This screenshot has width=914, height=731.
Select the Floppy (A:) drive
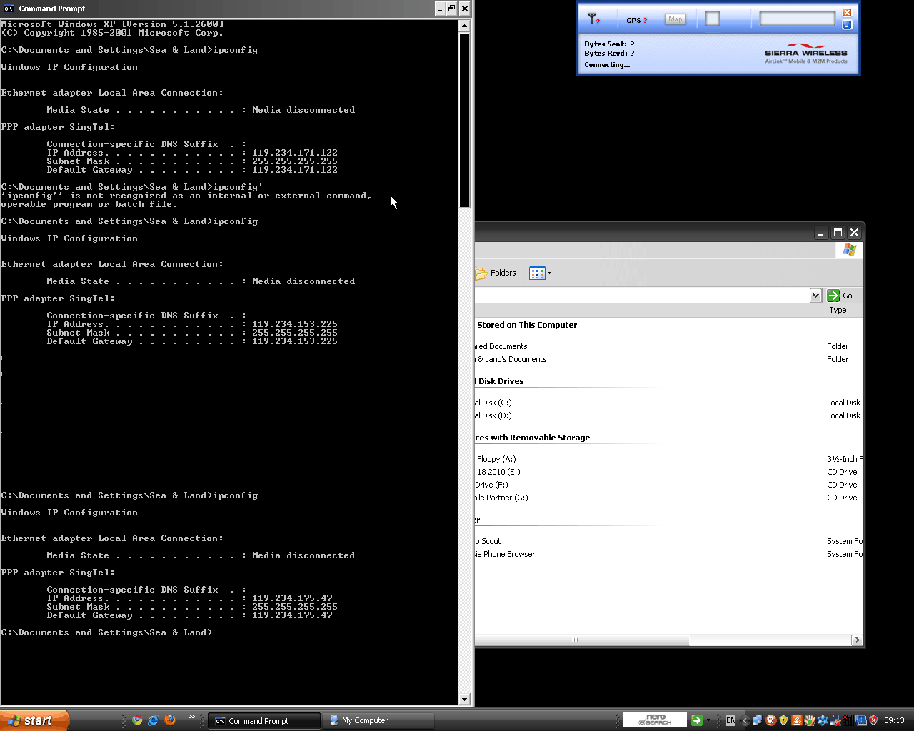(496, 459)
